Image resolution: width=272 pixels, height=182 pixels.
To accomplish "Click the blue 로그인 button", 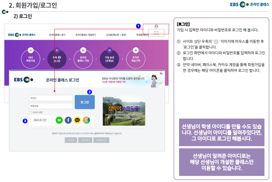I will (x=85, y=102).
